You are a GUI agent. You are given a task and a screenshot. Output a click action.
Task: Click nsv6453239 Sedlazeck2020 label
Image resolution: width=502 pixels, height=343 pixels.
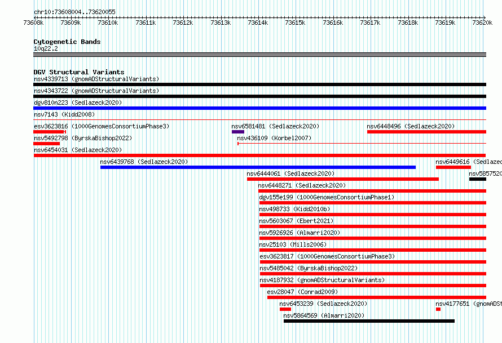pos(323,304)
